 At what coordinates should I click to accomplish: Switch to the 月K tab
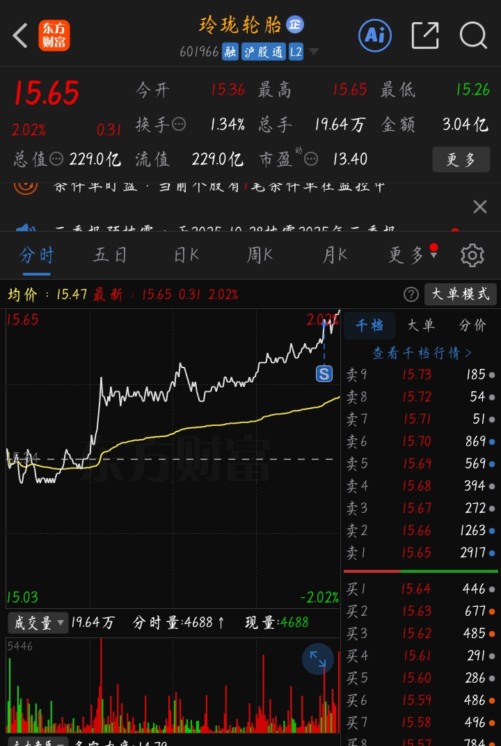tap(335, 255)
